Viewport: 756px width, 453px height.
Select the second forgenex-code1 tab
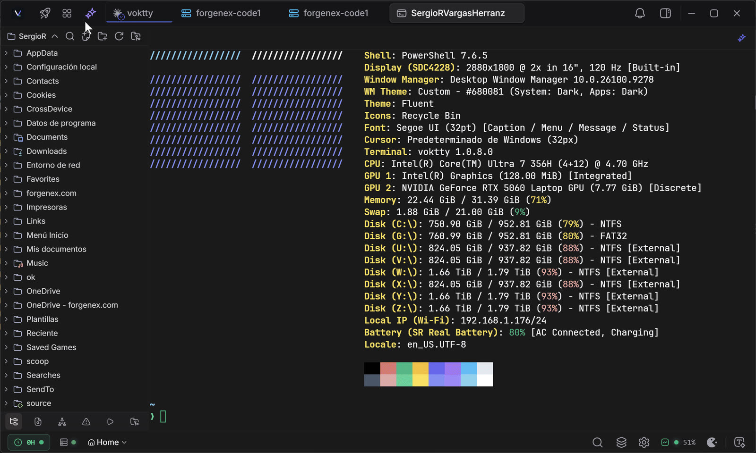(x=328, y=13)
